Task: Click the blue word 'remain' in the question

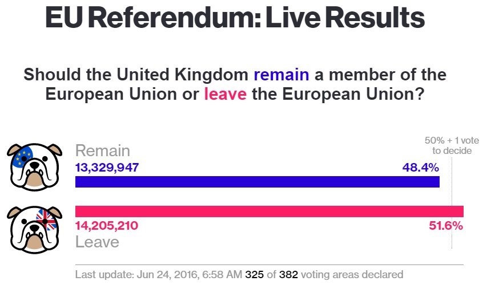Action: pyautogui.click(x=281, y=75)
